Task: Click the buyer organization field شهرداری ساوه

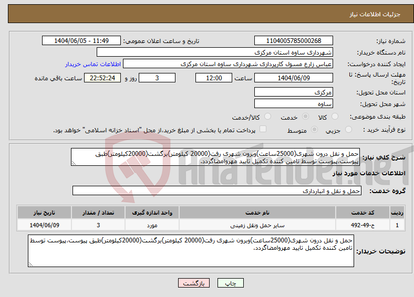Action: point(215,52)
